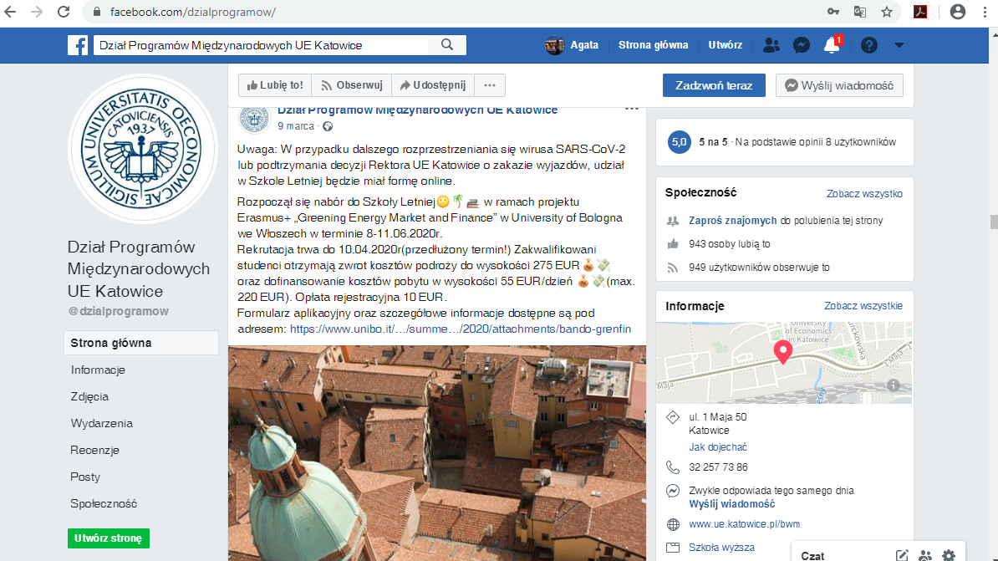Click Wyślij wiadomość link in Informacje
Image resolution: width=998 pixels, height=561 pixels.
(x=732, y=503)
